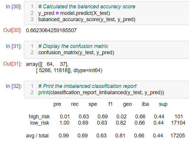Select the balanced accuracy comment in cell 30

87,7
